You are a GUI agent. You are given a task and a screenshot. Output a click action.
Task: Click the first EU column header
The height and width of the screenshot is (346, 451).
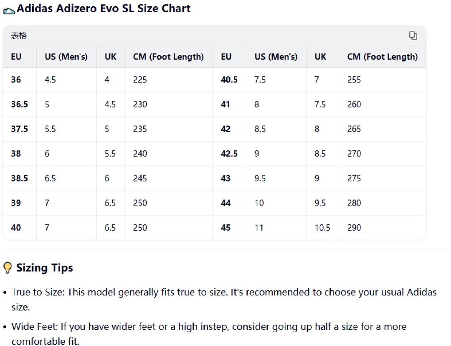[16, 57]
